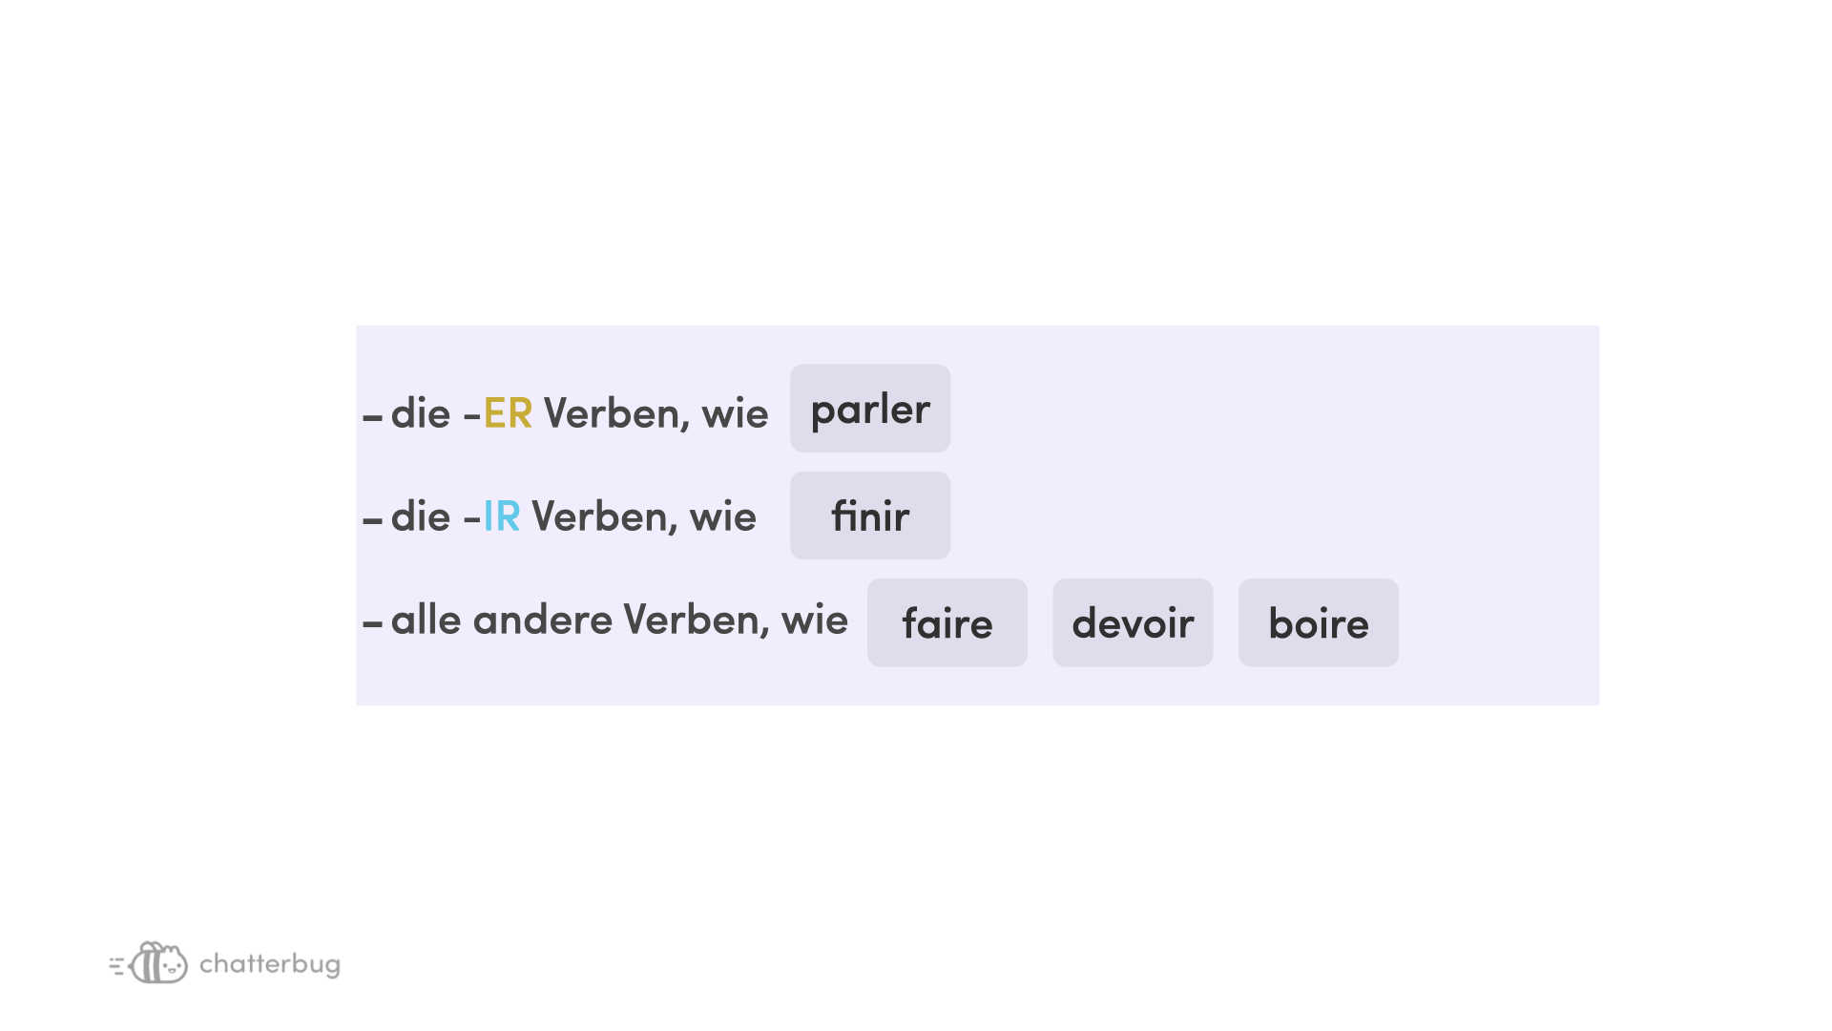This screenshot has width=1832, height=1031.
Task: Click the dash bullet before 'alle andere'
Action: 372,624
